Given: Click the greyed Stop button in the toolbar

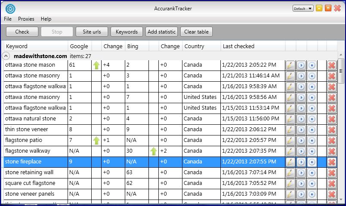Looking at the screenshot, I should (x=57, y=32).
